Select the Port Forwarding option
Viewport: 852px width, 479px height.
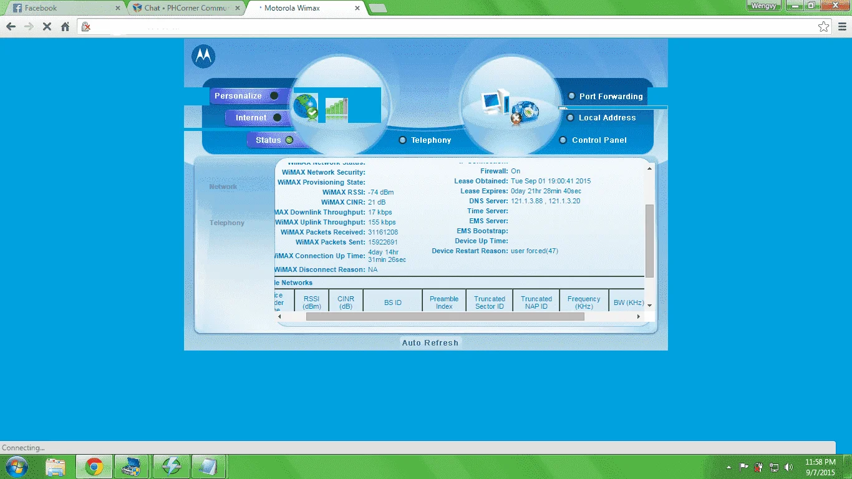(605, 96)
